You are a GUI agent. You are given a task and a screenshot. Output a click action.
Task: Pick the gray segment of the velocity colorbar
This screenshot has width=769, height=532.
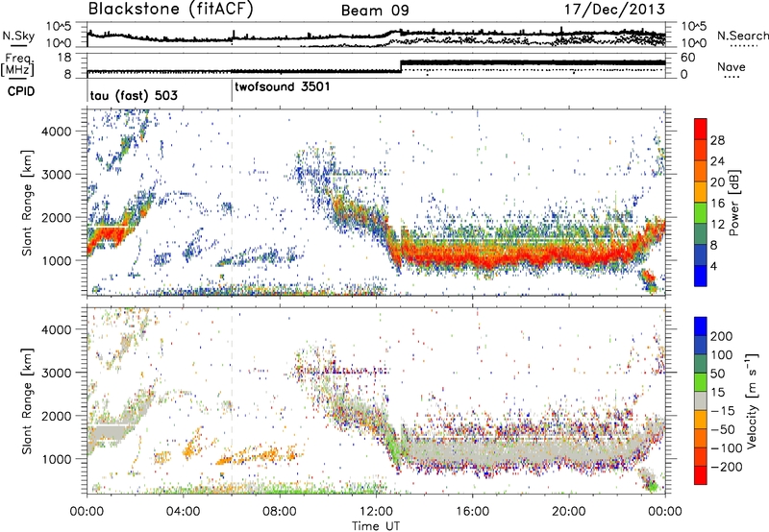pyautogui.click(x=701, y=401)
